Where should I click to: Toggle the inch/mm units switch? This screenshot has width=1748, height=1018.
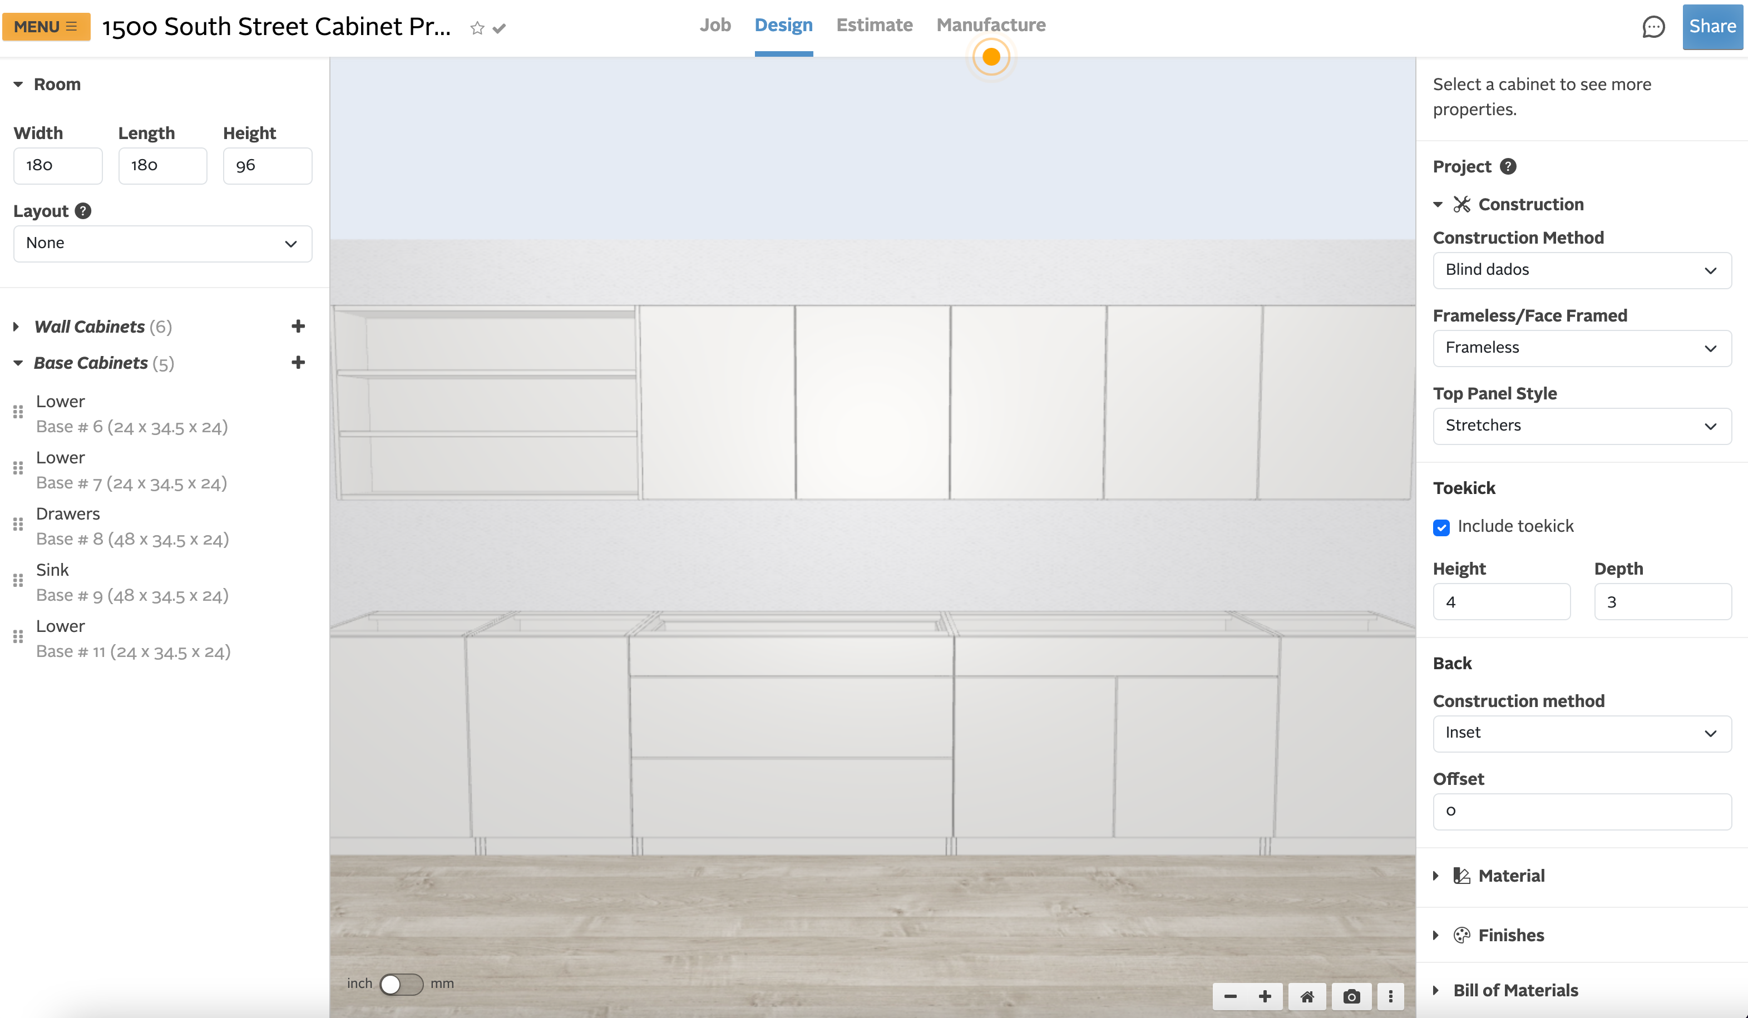tap(401, 984)
